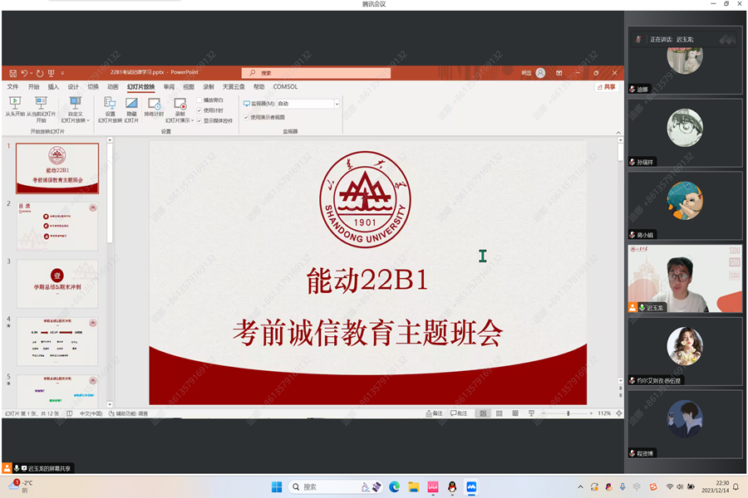Fit slide to current window icon
The height and width of the screenshot is (498, 748).
point(618,413)
